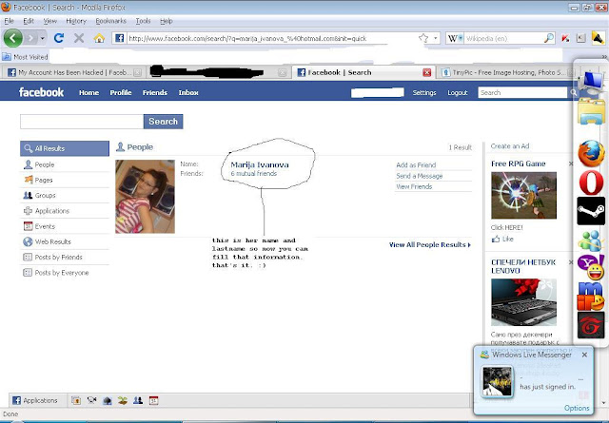Screen dimensions: 609x423
Task: Open Applications menu in Facebook bottom bar
Action: [x=35, y=400]
